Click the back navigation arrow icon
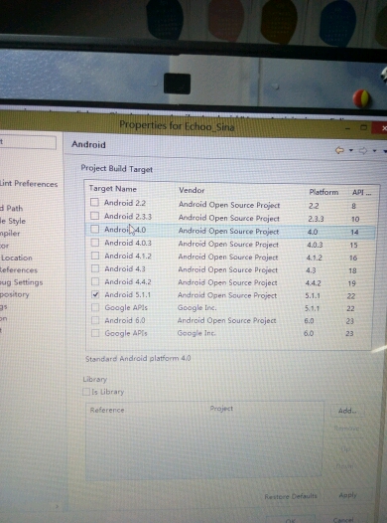Viewport: 387px width, 523px height. [339, 150]
